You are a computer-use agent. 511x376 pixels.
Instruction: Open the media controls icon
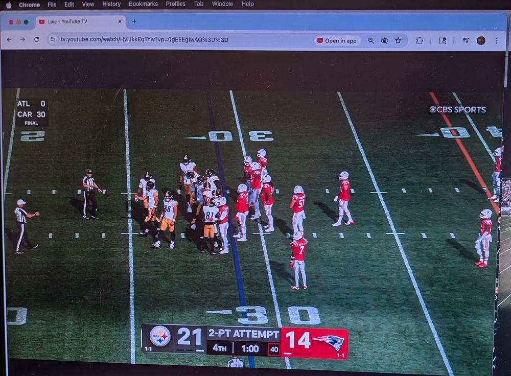(466, 40)
